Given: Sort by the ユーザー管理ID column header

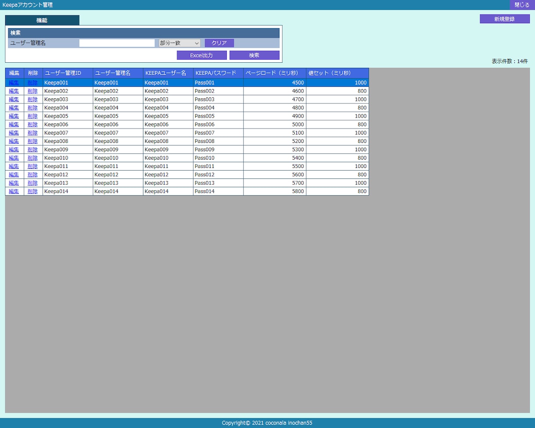Looking at the screenshot, I should point(68,73).
